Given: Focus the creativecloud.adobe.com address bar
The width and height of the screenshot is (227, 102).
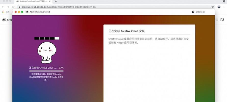Looking at the screenshot, I should click(x=116, y=7).
